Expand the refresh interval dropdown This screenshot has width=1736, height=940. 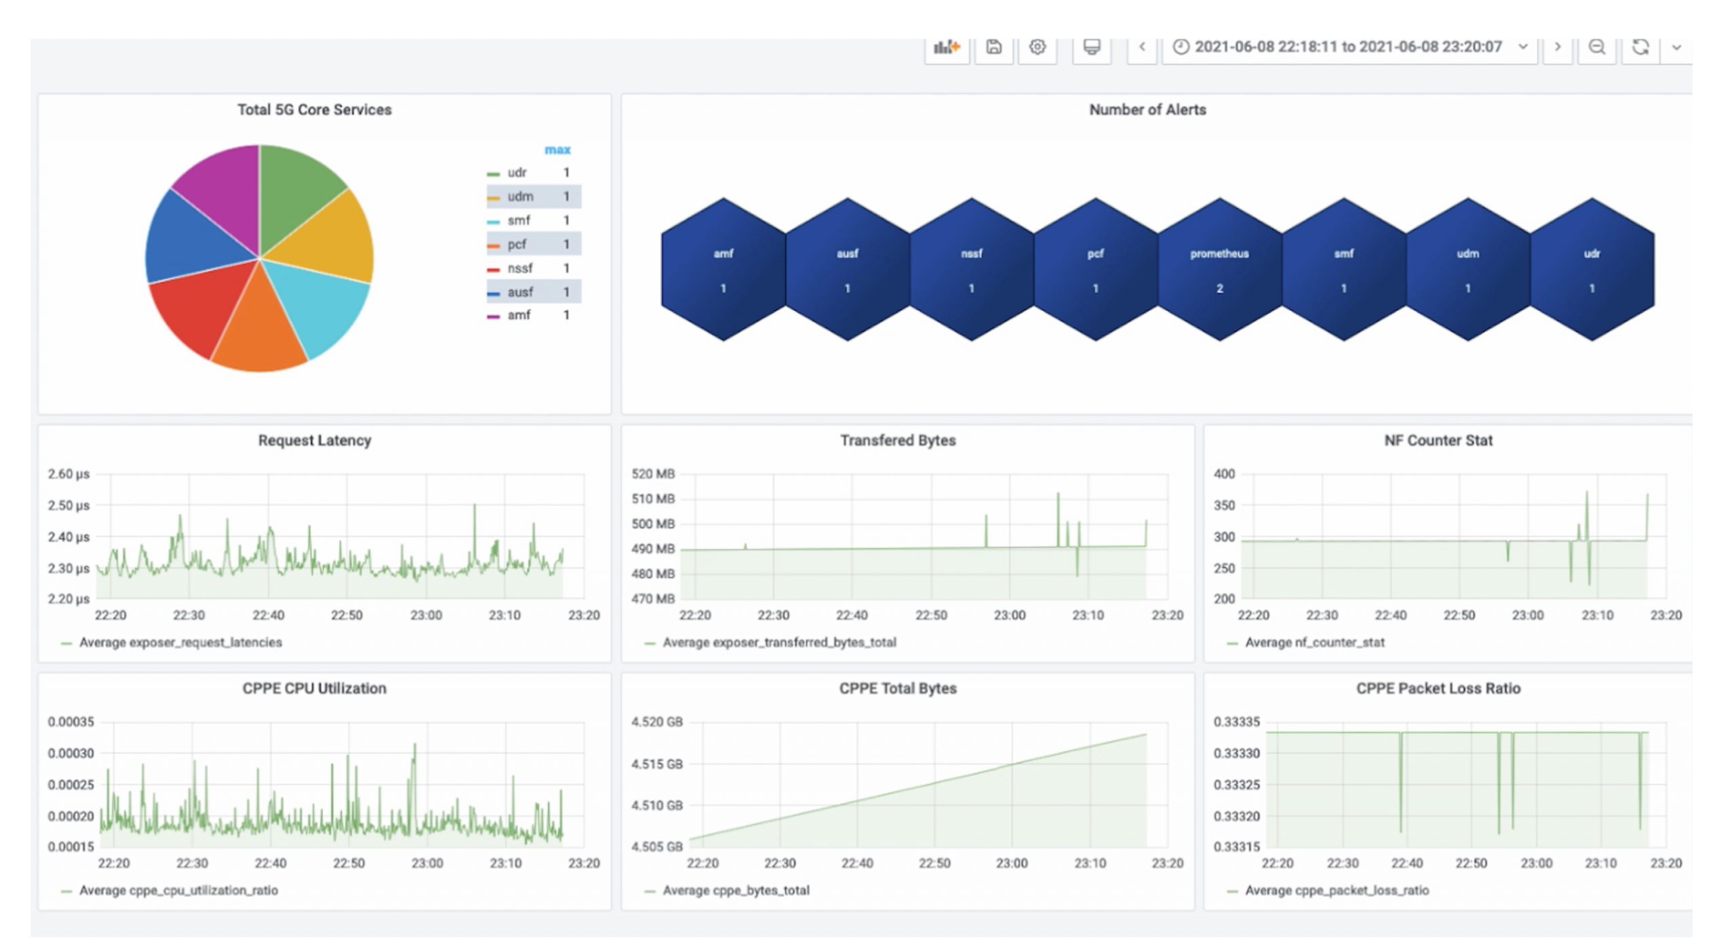tap(1676, 47)
